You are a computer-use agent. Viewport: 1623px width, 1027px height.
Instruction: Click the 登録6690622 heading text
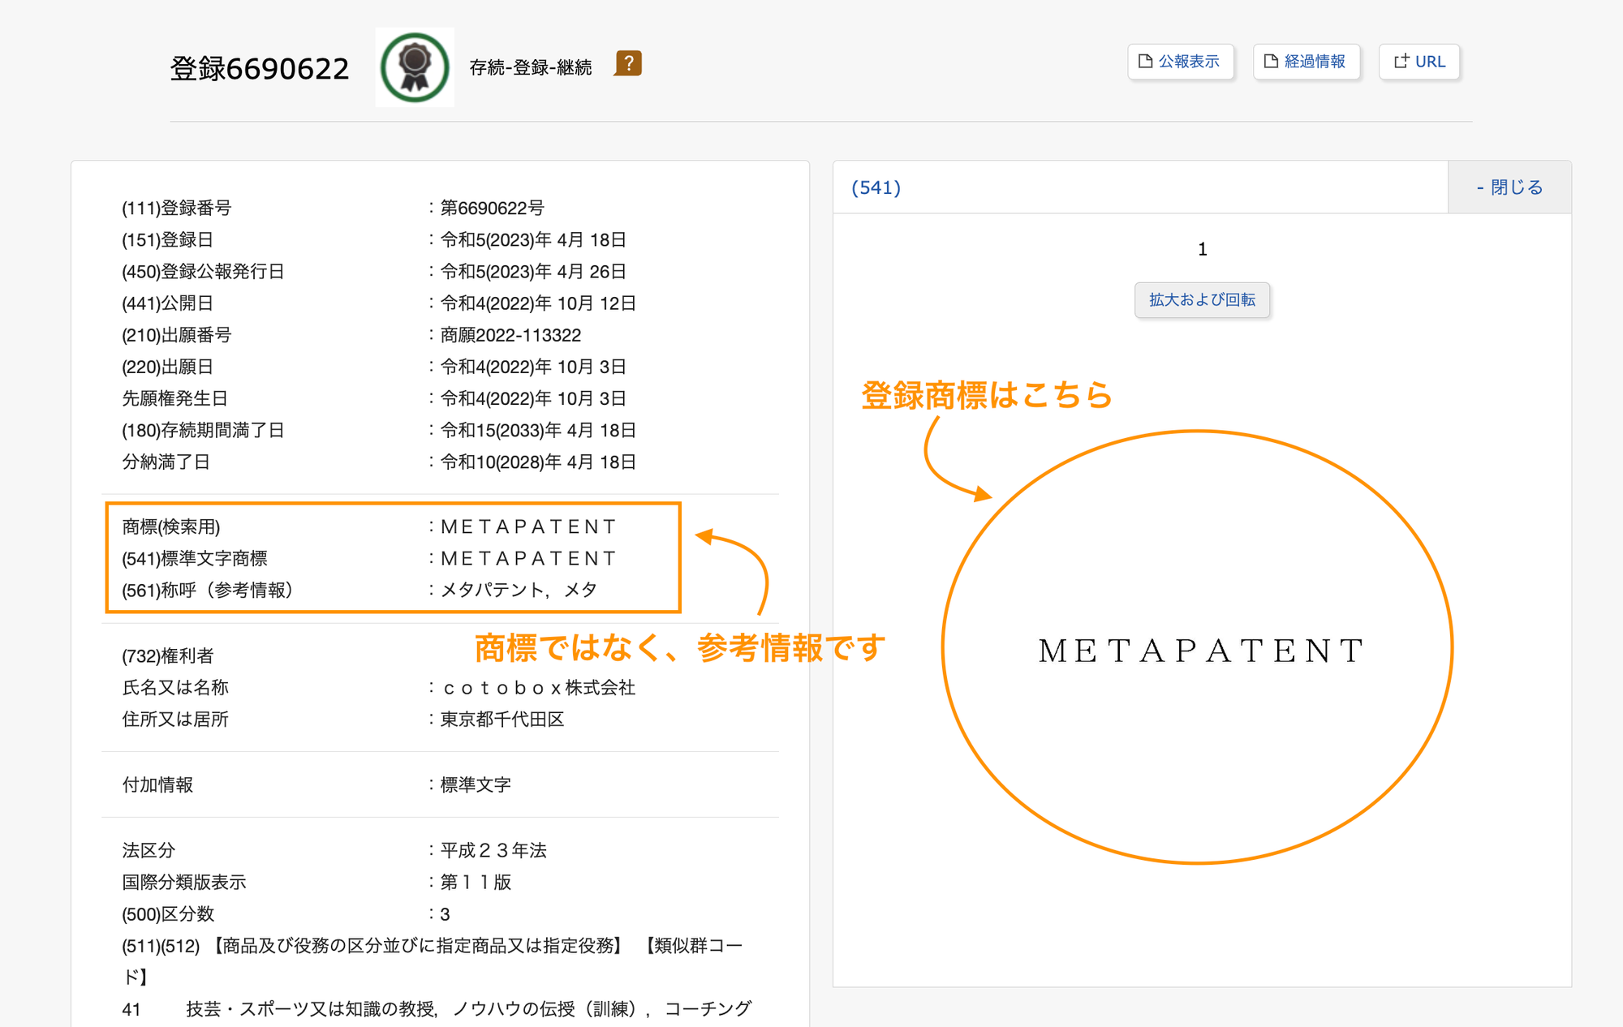(x=260, y=68)
